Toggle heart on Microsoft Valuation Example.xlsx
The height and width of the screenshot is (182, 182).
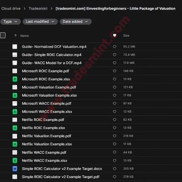115,95
